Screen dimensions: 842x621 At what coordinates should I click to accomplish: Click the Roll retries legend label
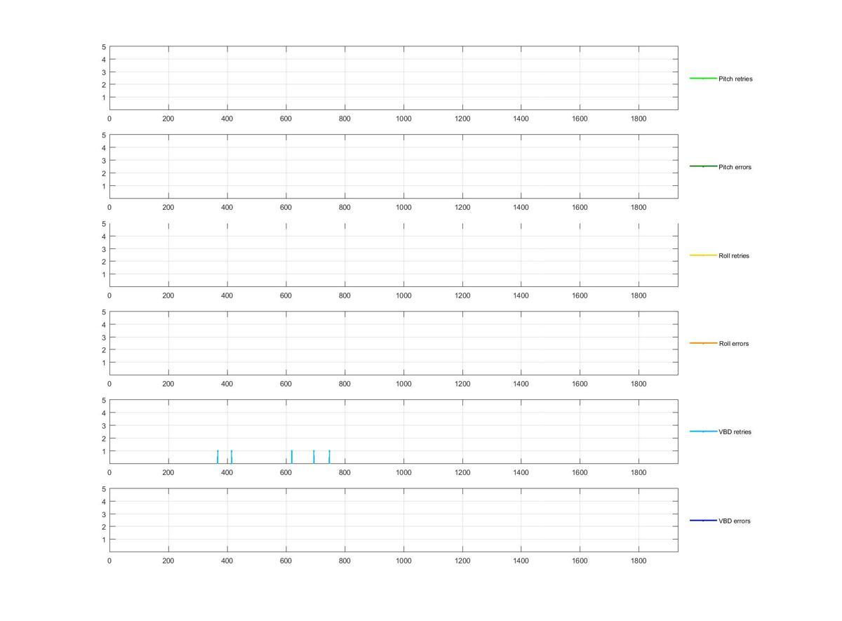click(734, 255)
